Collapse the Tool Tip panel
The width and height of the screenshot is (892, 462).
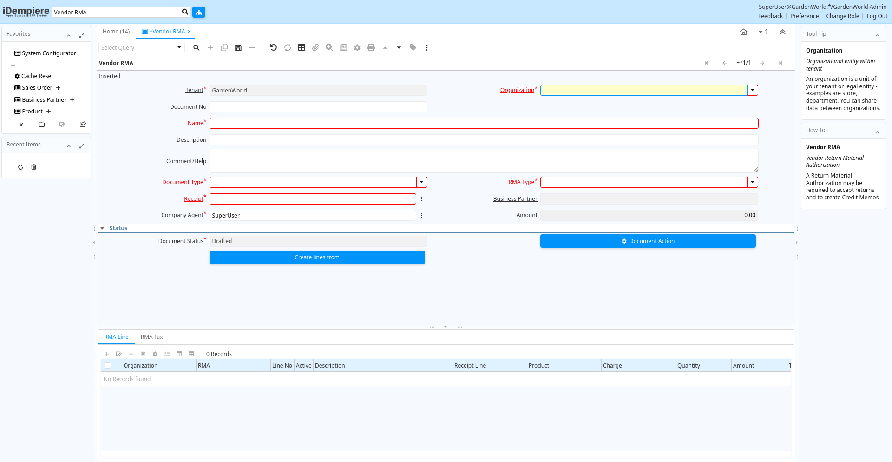pyautogui.click(x=877, y=35)
